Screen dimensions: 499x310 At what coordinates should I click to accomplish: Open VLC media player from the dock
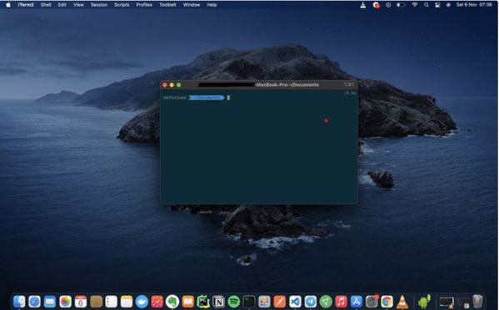(x=402, y=301)
